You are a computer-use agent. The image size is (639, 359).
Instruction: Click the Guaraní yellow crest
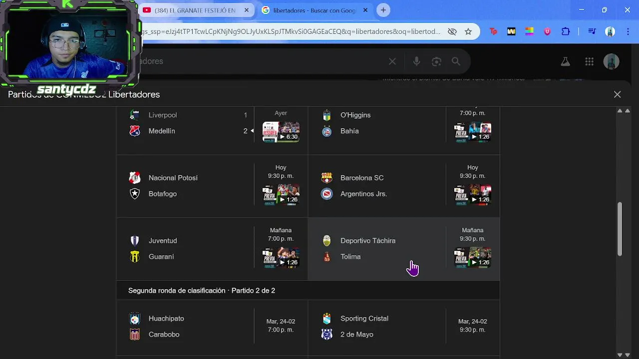tap(135, 257)
